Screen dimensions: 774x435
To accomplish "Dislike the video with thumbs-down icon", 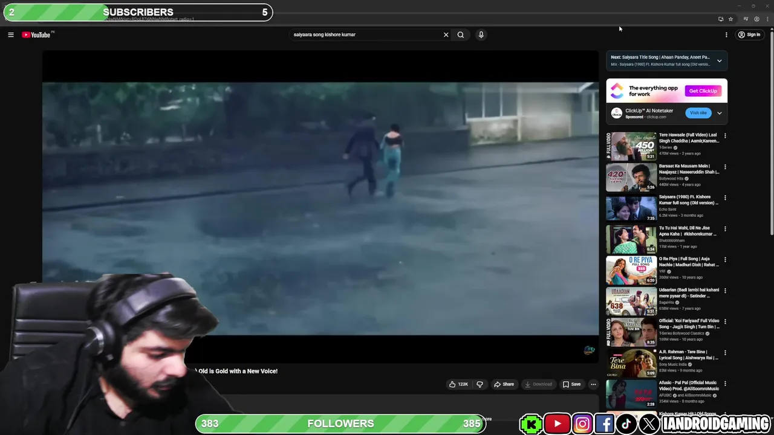I will click(480, 384).
